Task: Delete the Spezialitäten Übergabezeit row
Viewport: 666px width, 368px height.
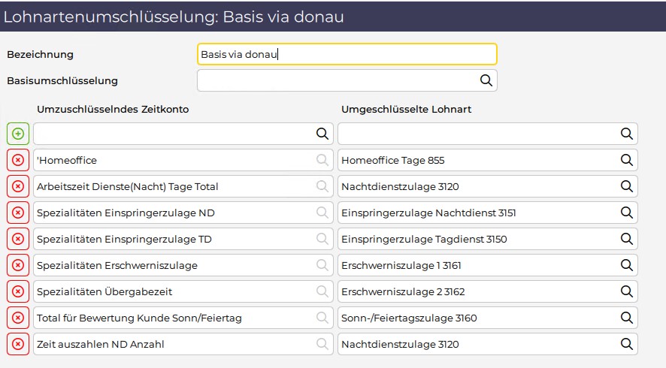Action: (18, 291)
